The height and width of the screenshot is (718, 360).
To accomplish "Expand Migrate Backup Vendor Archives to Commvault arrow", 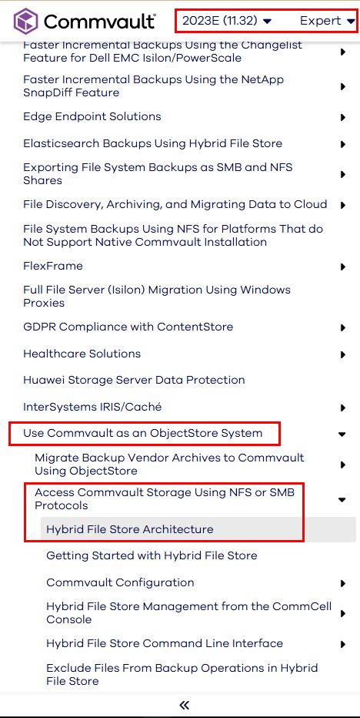I will (x=342, y=465).
